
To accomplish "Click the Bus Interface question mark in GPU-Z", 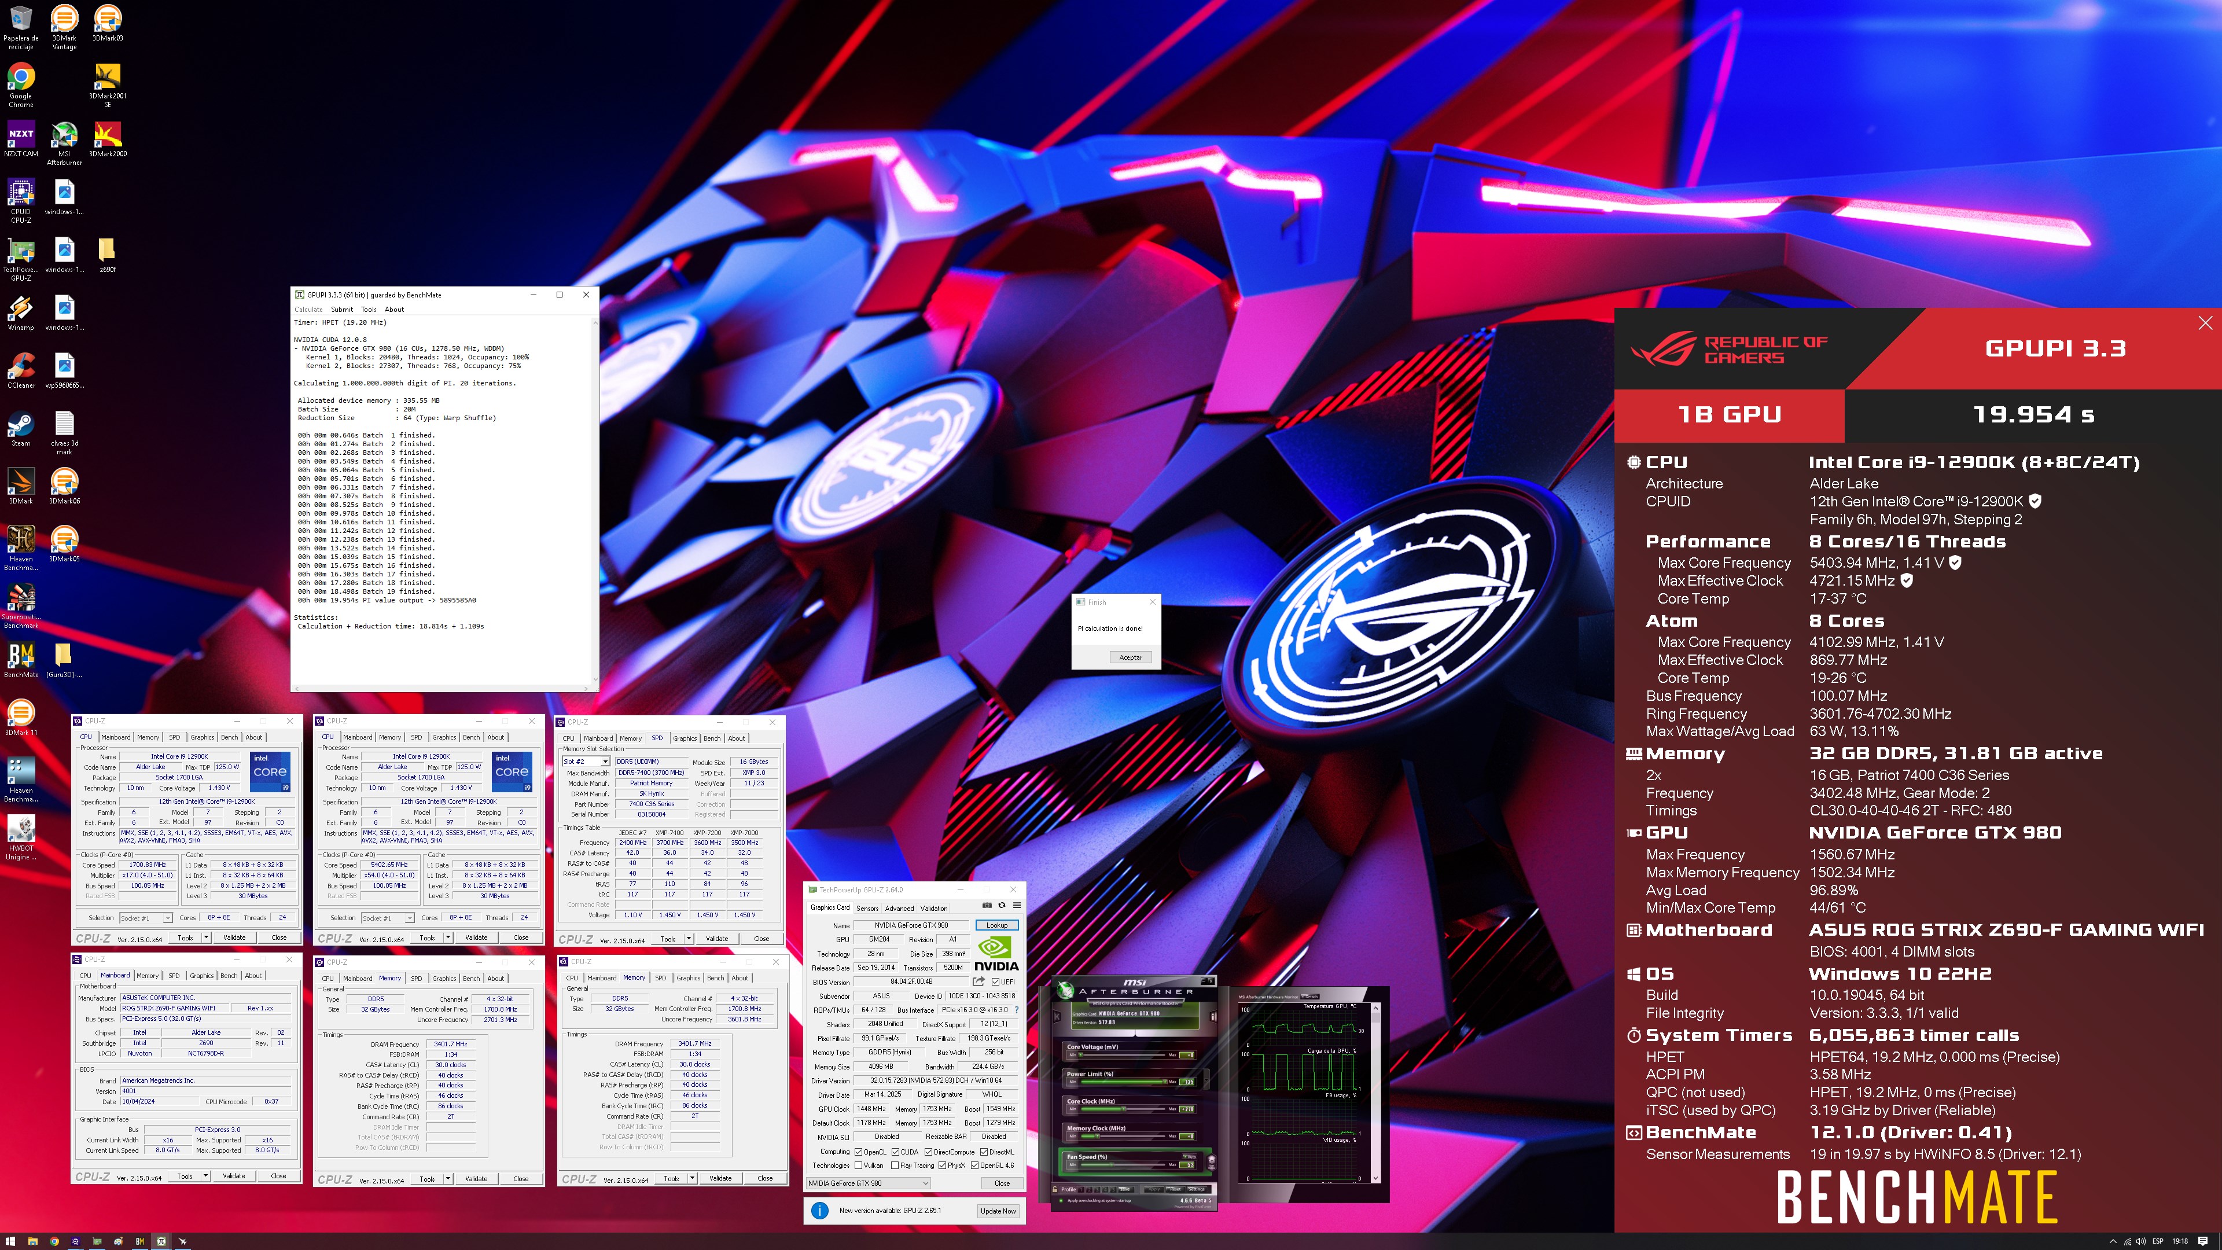I will point(1017,1010).
